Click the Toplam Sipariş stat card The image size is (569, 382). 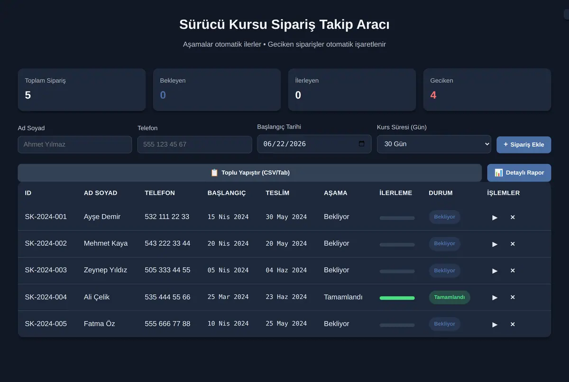coord(82,90)
